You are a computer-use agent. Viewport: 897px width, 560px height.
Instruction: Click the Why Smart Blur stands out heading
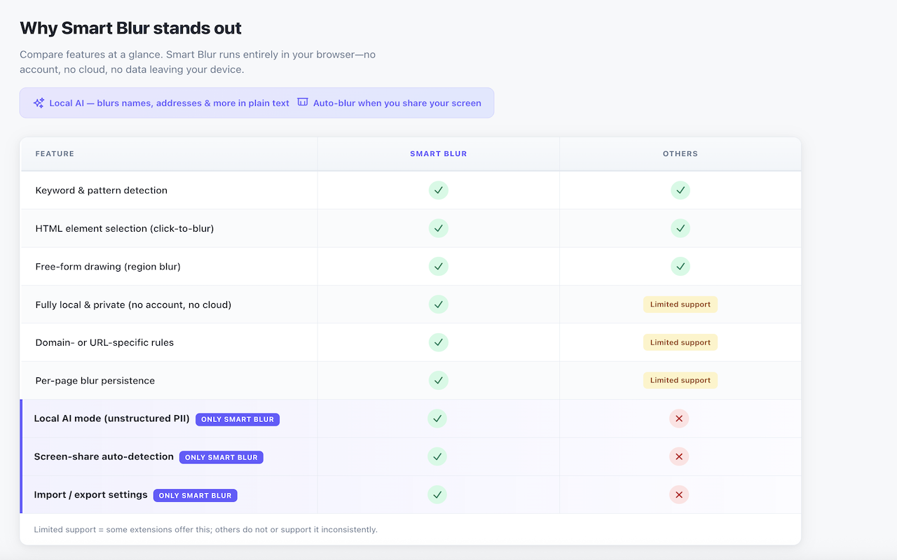point(130,28)
